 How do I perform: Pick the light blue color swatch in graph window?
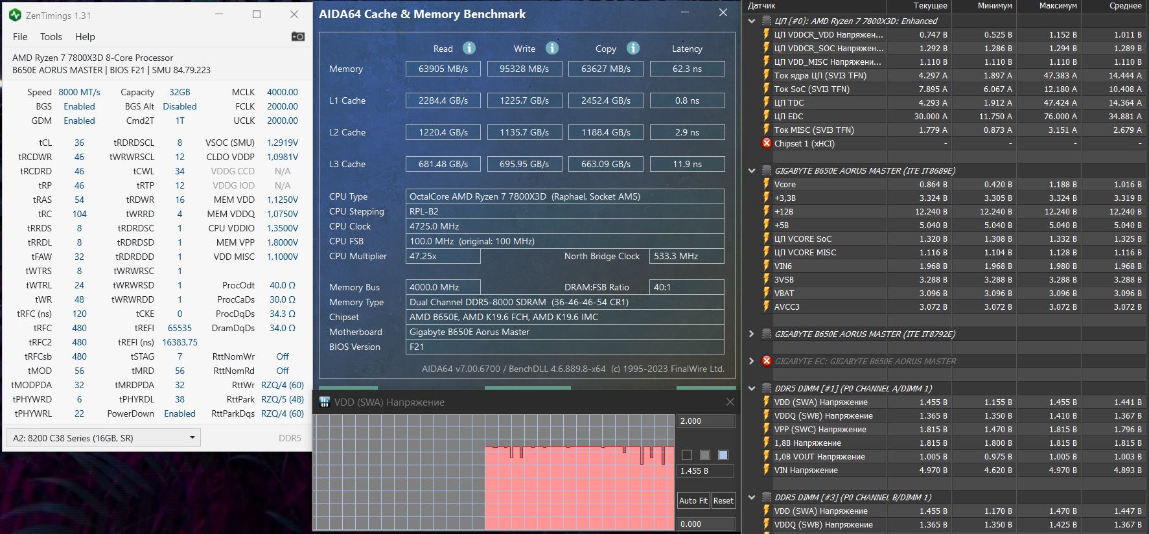click(723, 455)
